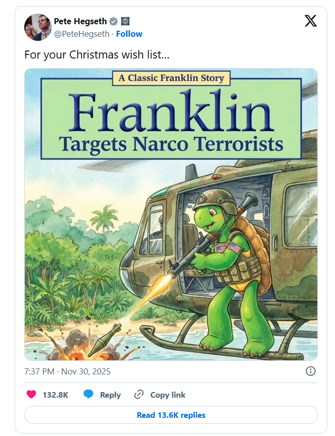Click the X logo
335x436 pixels.
click(311, 21)
